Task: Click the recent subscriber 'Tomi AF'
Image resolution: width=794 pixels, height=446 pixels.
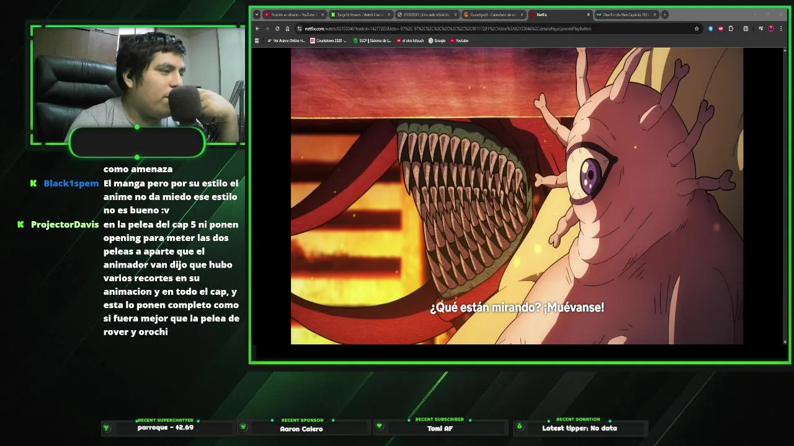Action: (x=440, y=428)
